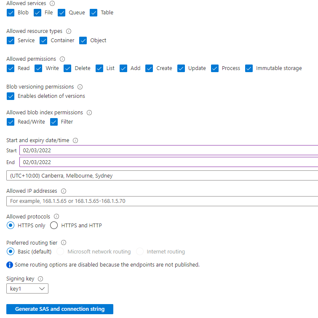This screenshot has height=318, width=318.
Task: Click Generate SAS and connection string
Action: (60, 309)
